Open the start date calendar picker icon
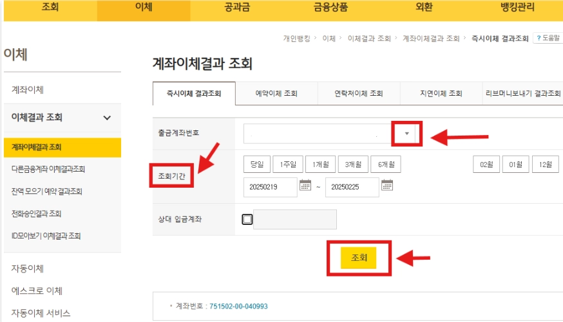The width and height of the screenshot is (563, 322). [x=305, y=185]
